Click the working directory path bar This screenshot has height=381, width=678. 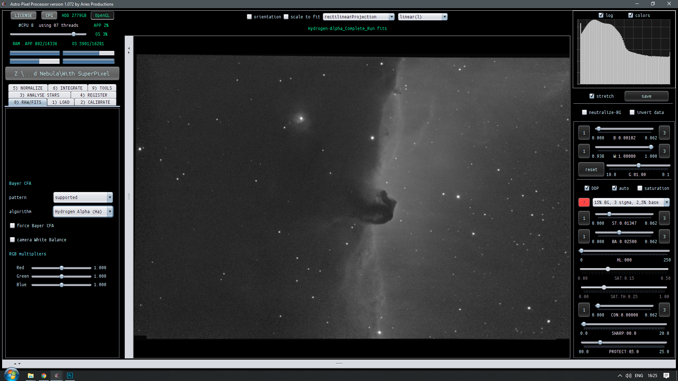click(62, 74)
